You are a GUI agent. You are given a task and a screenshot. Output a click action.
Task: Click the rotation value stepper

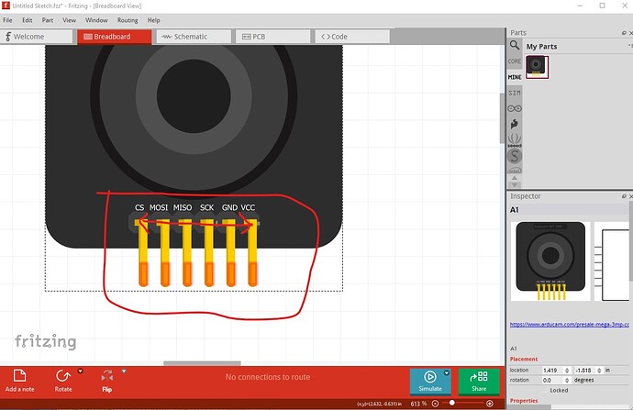567,380
